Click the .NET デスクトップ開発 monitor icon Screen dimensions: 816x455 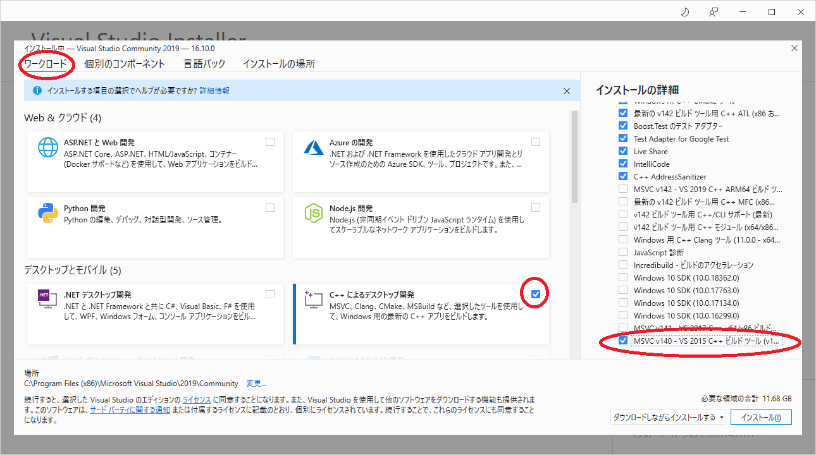click(x=47, y=300)
